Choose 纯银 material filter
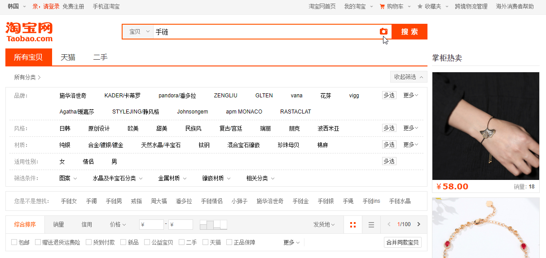The height and width of the screenshot is (258, 546). point(65,145)
